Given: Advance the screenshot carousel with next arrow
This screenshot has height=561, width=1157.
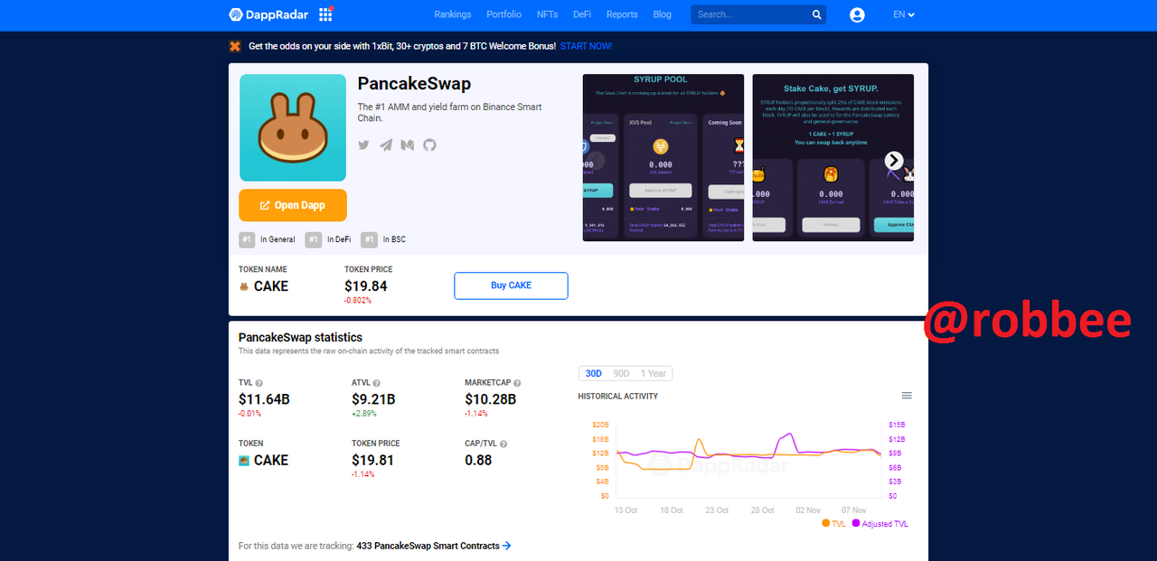Looking at the screenshot, I should pos(893,161).
